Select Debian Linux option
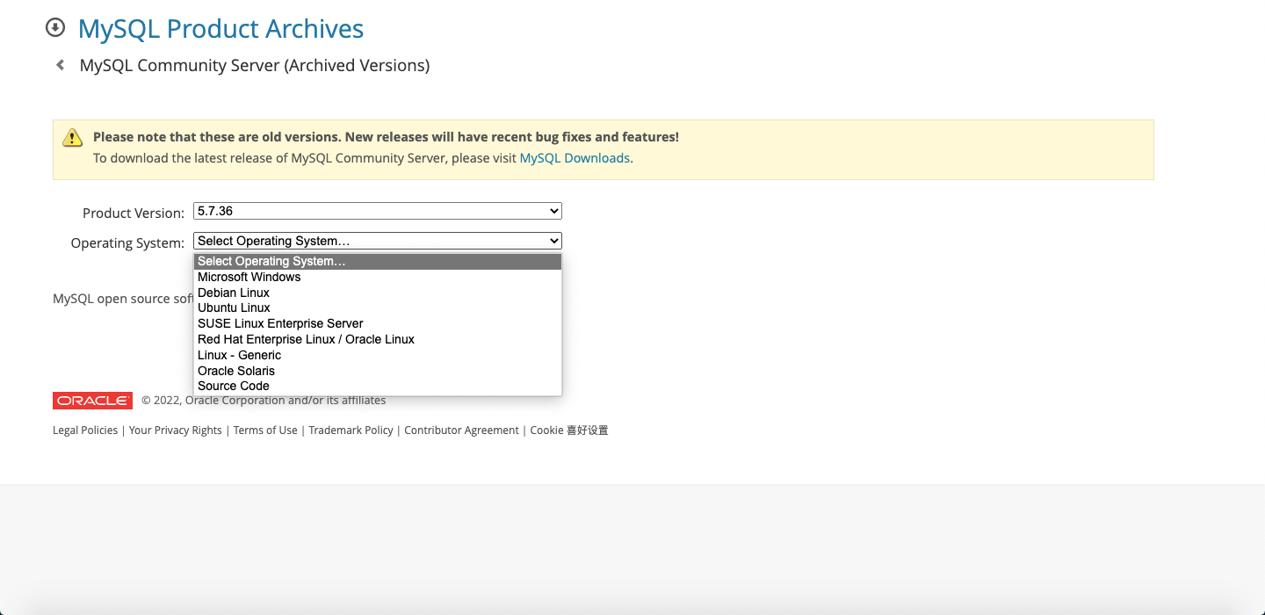Image resolution: width=1265 pixels, height=615 pixels. [x=378, y=293]
